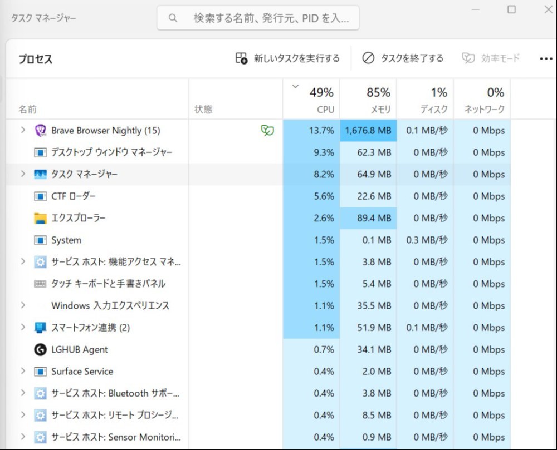Screen dimensions: 557x450
Task: Expand Brave Browser Nightly process group
Action: click(23, 130)
